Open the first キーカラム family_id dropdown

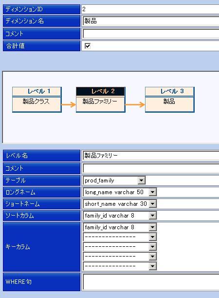click(120, 227)
